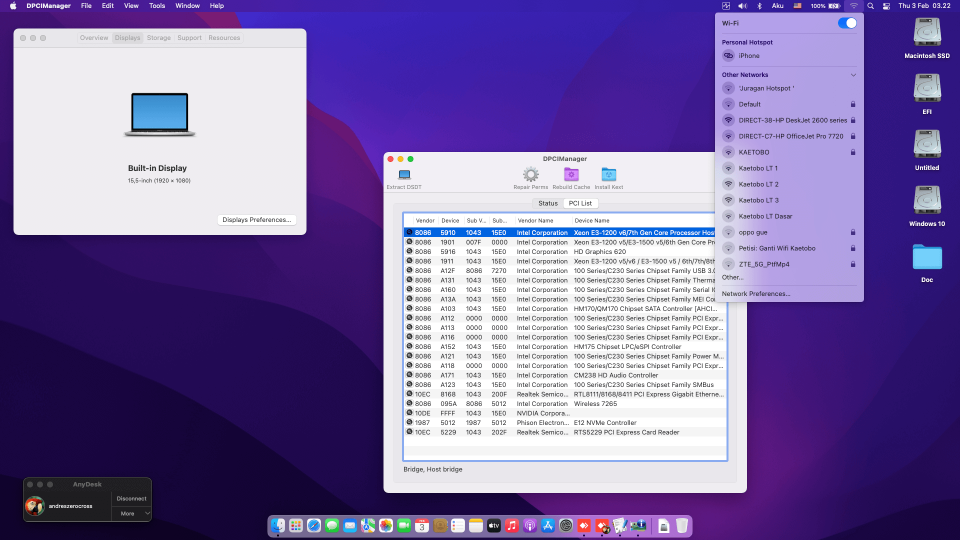The width and height of the screenshot is (960, 540).
Task: Select the Windows 10 drive icon
Action: pos(927,201)
